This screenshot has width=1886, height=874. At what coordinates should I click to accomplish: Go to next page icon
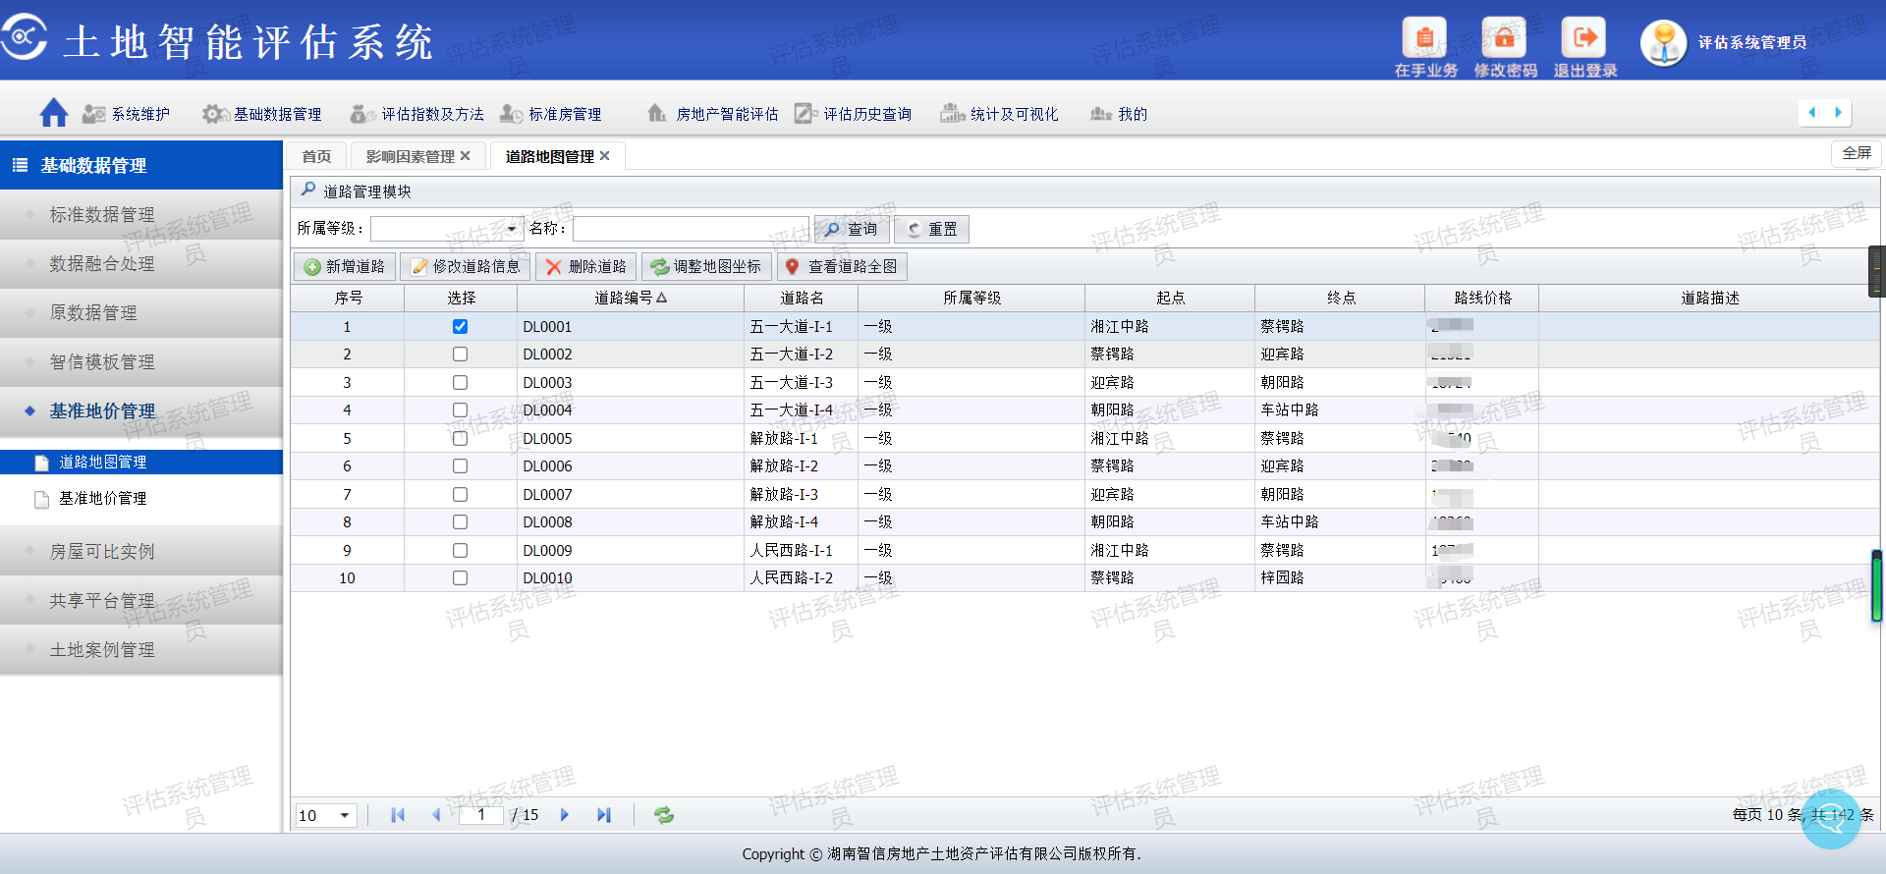565,815
